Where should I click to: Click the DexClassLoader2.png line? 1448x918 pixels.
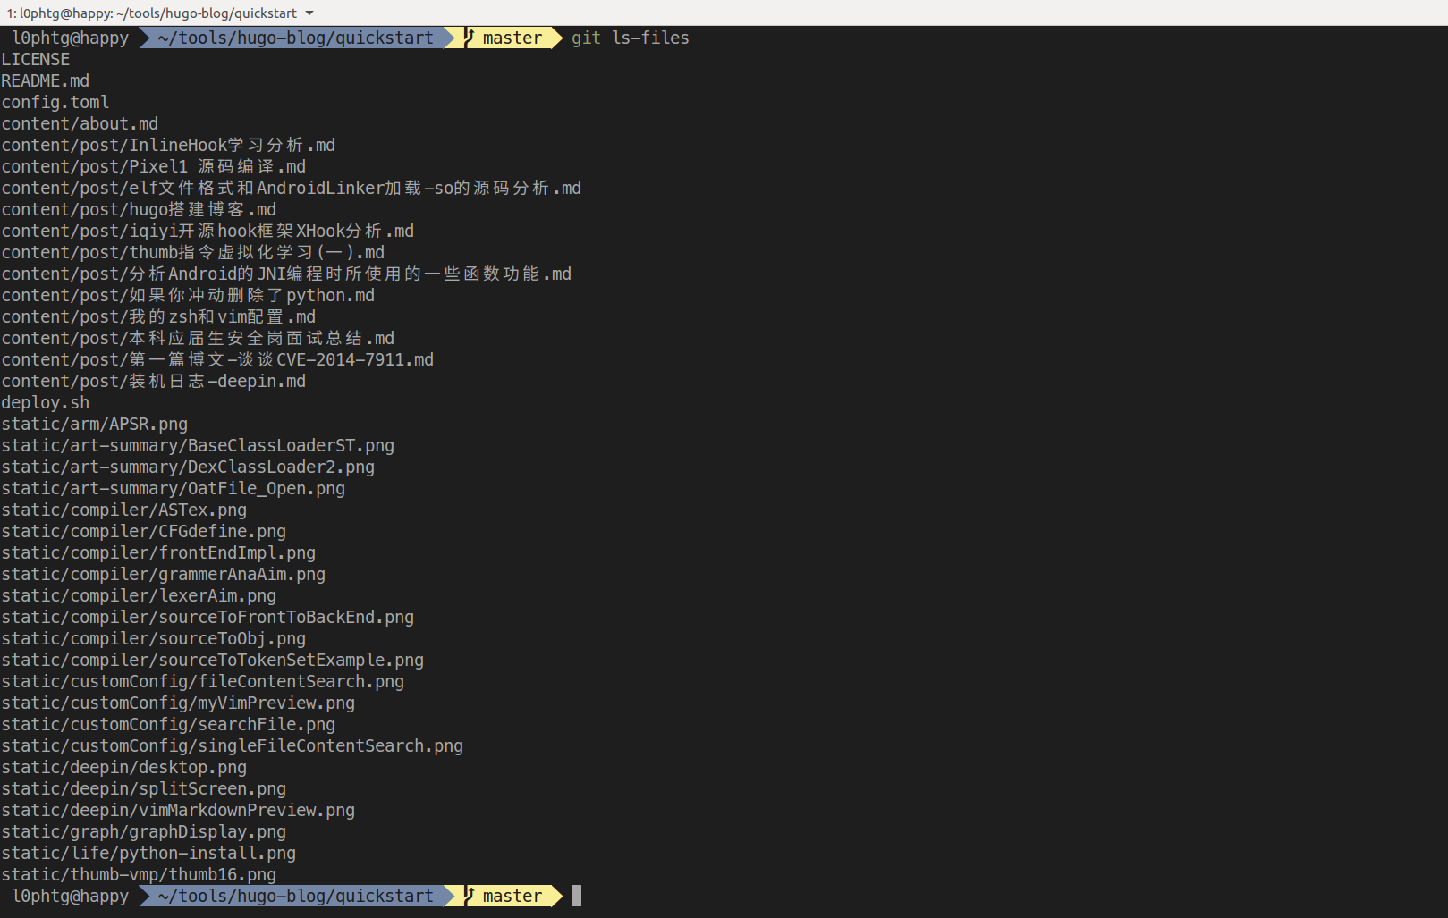point(188,467)
